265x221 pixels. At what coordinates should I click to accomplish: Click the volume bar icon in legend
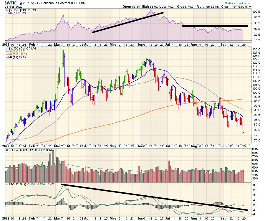[7, 150]
